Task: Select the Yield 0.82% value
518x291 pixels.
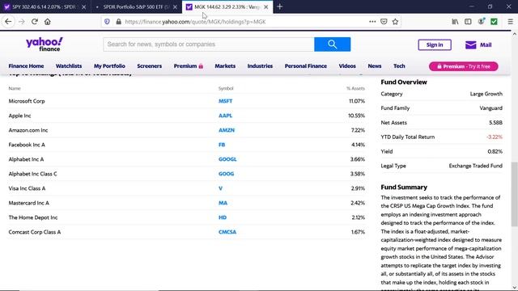Action: coord(495,152)
